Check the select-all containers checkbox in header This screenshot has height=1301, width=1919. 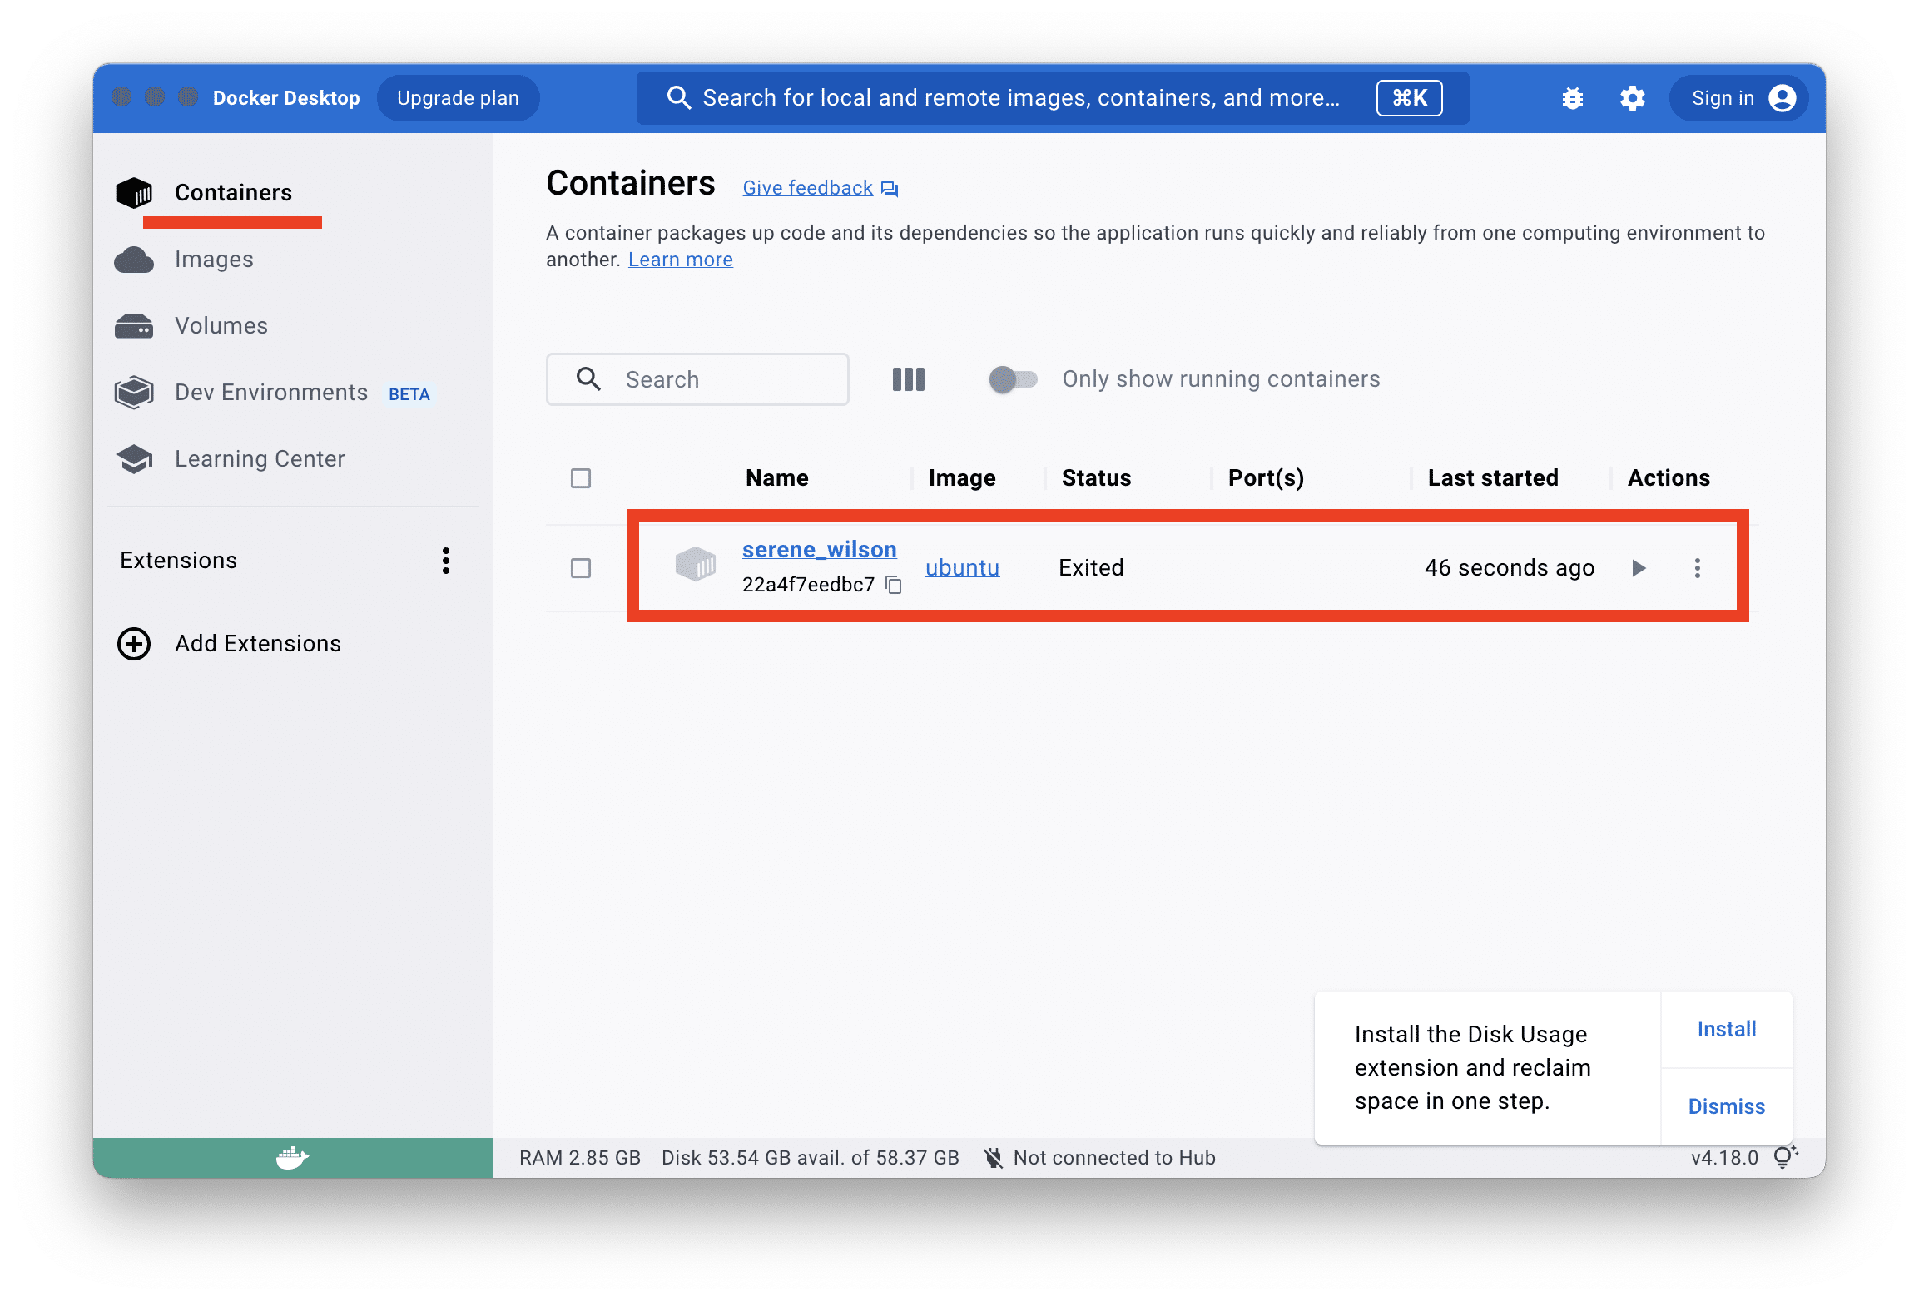click(581, 478)
